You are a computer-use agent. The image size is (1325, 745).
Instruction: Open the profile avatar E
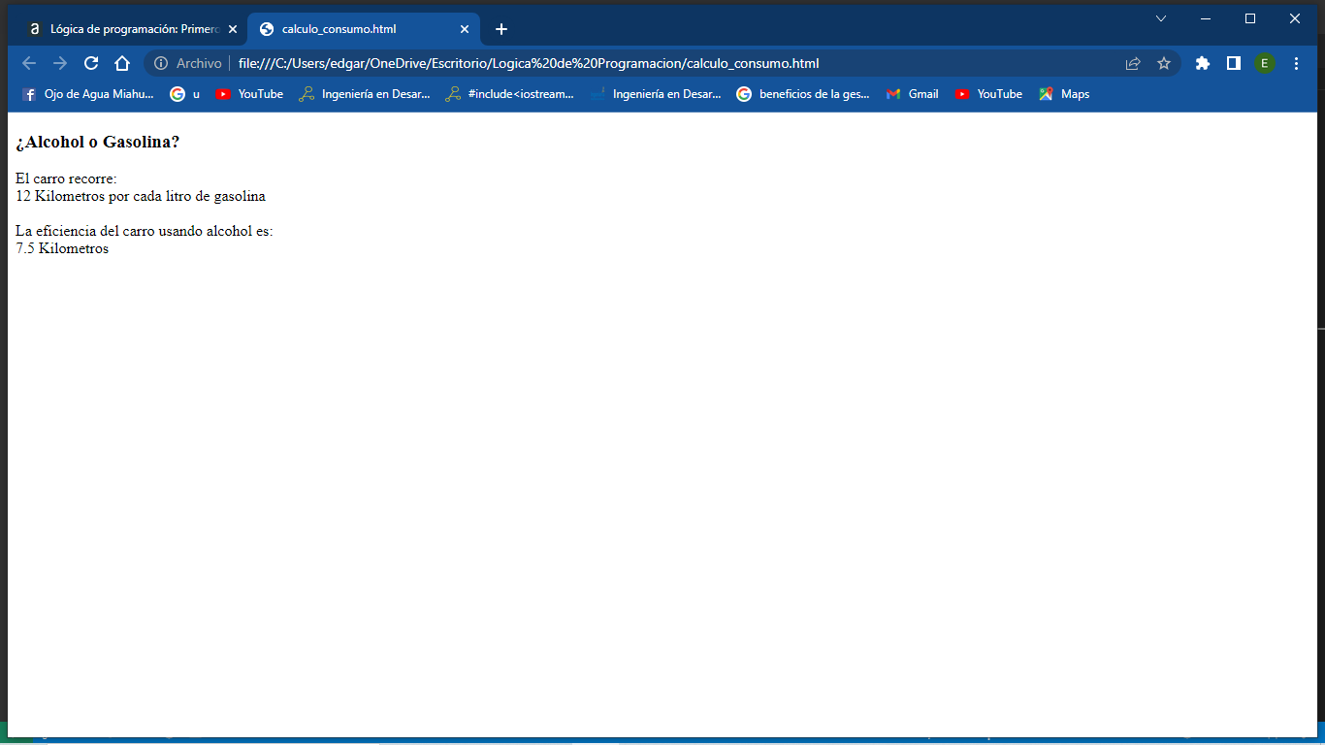(1265, 63)
